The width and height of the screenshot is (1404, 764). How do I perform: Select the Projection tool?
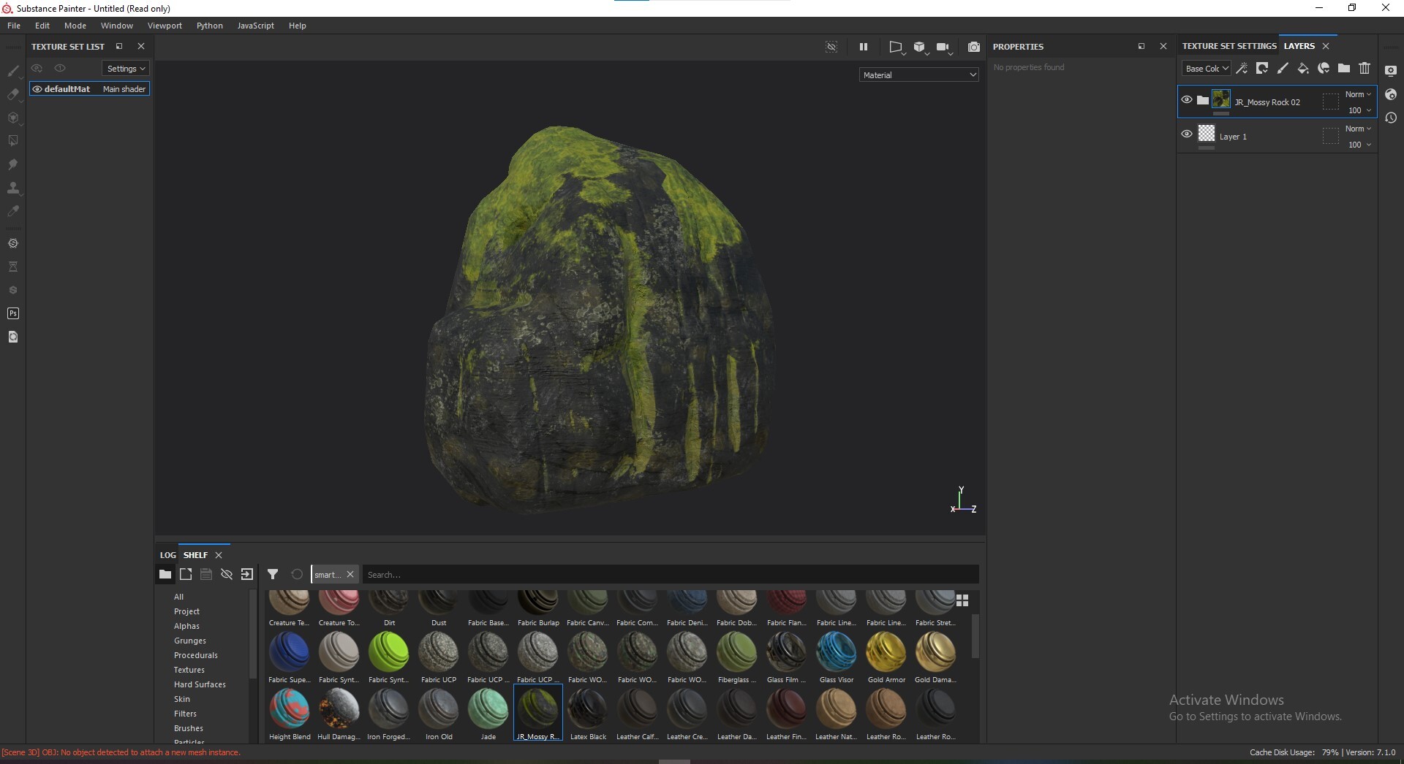(13, 118)
